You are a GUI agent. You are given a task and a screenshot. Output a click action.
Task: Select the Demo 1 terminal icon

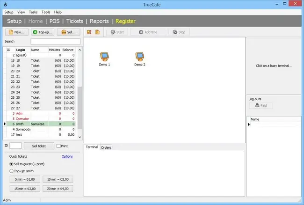pos(104,59)
